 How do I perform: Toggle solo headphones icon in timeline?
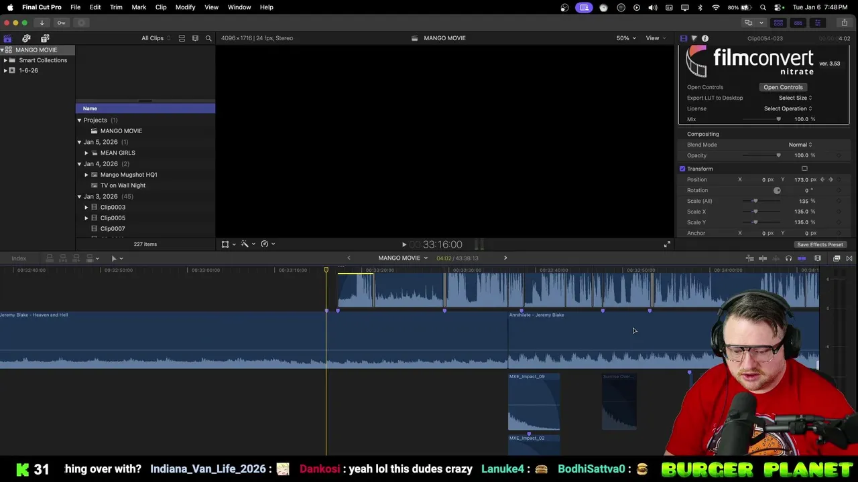(788, 258)
